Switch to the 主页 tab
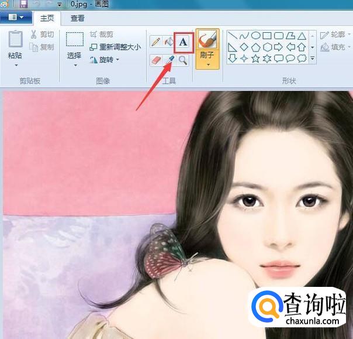 pyautogui.click(x=47, y=18)
